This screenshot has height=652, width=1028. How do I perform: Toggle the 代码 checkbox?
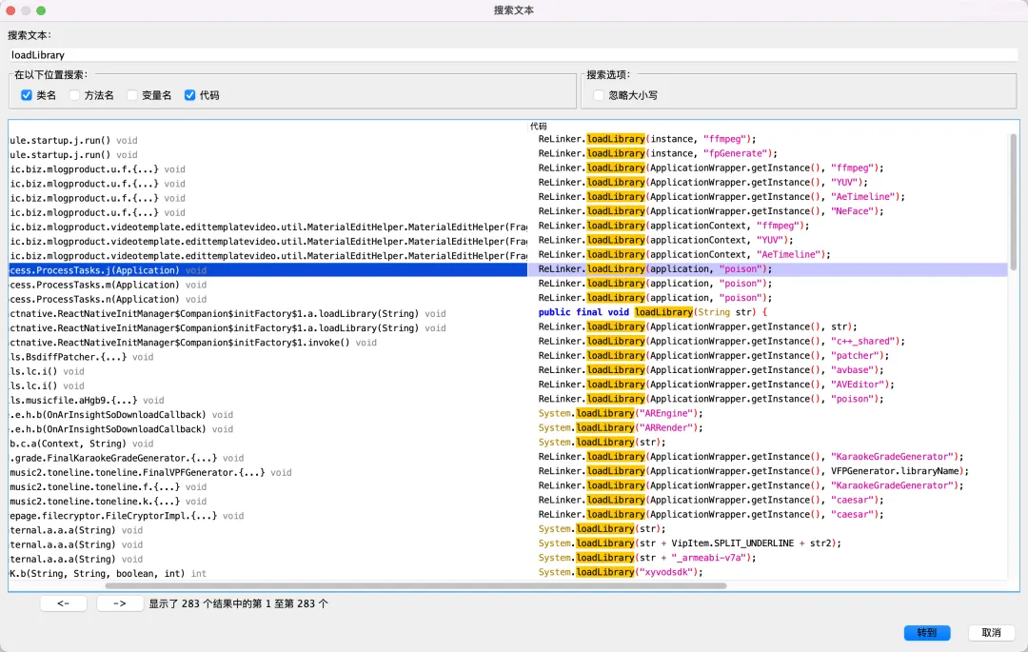coord(190,95)
